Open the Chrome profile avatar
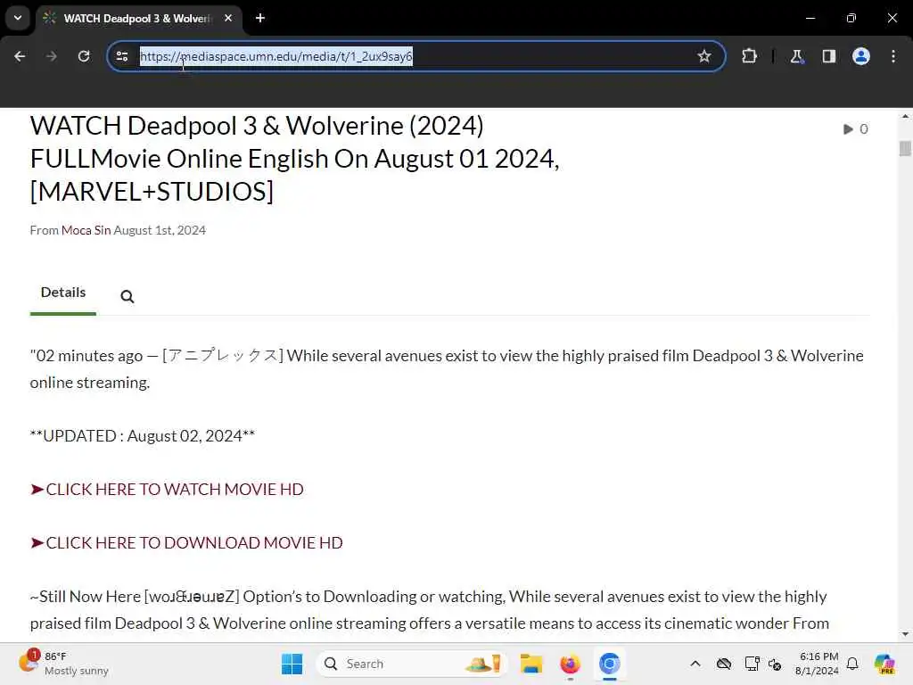The width and height of the screenshot is (913, 685). (860, 56)
